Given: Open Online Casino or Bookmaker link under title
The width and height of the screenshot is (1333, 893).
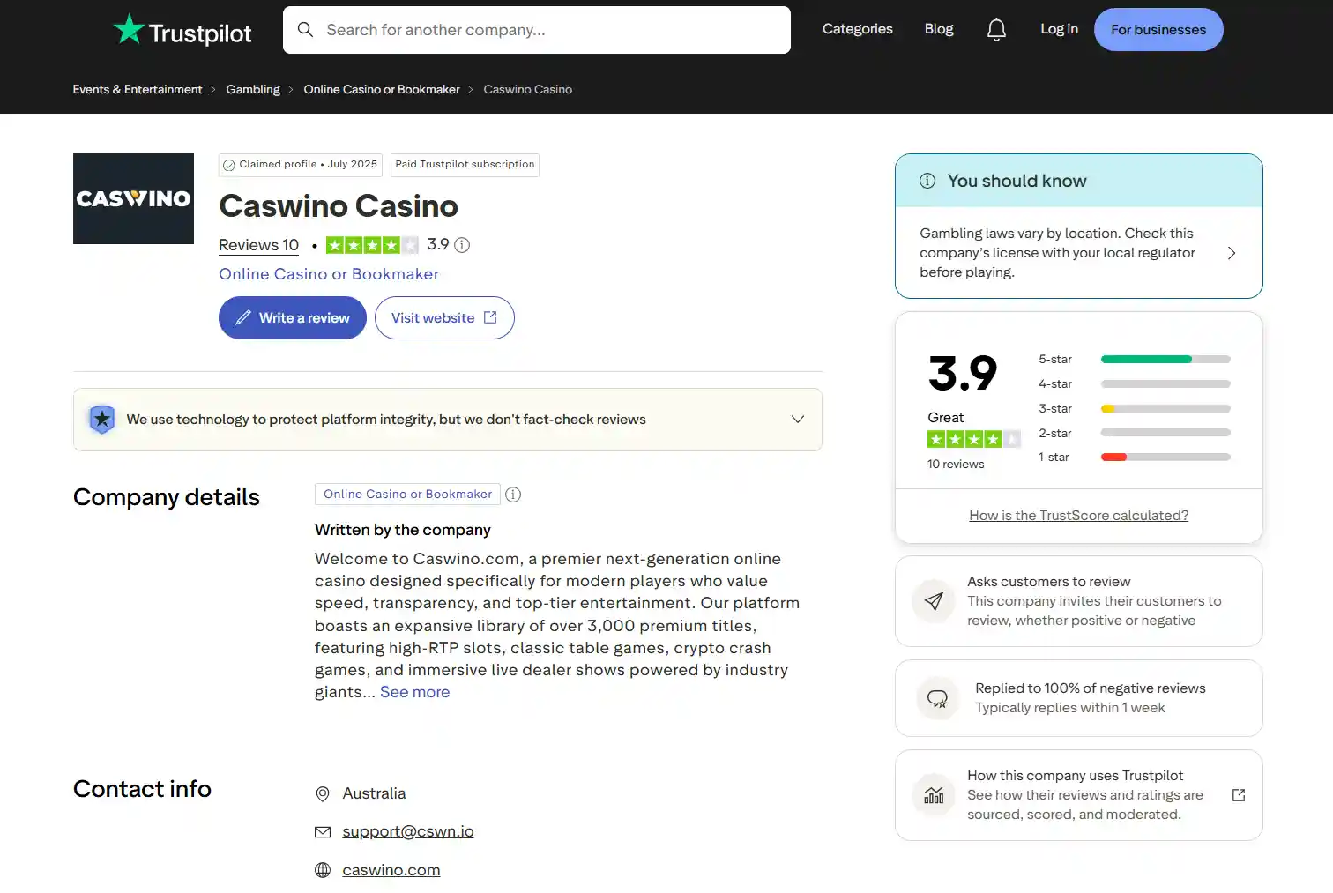Looking at the screenshot, I should [329, 274].
